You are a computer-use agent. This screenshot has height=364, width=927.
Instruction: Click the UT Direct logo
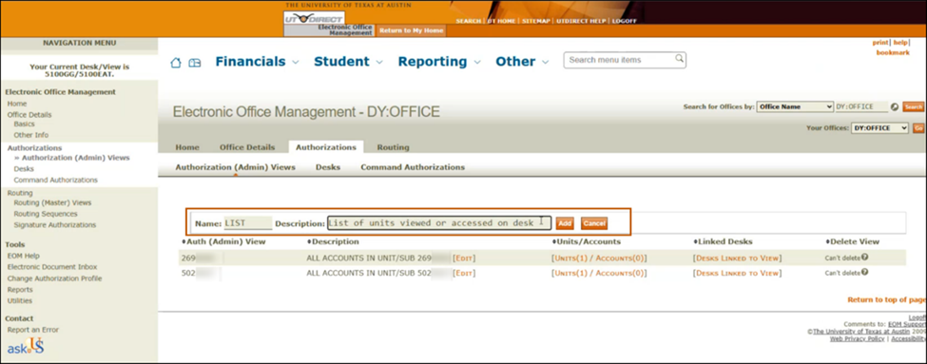(x=314, y=19)
